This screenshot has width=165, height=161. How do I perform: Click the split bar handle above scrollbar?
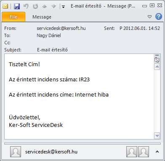tap(157, 55)
